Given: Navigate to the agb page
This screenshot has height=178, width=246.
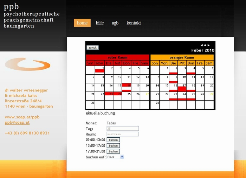Looking at the screenshot, I should click(x=115, y=23).
